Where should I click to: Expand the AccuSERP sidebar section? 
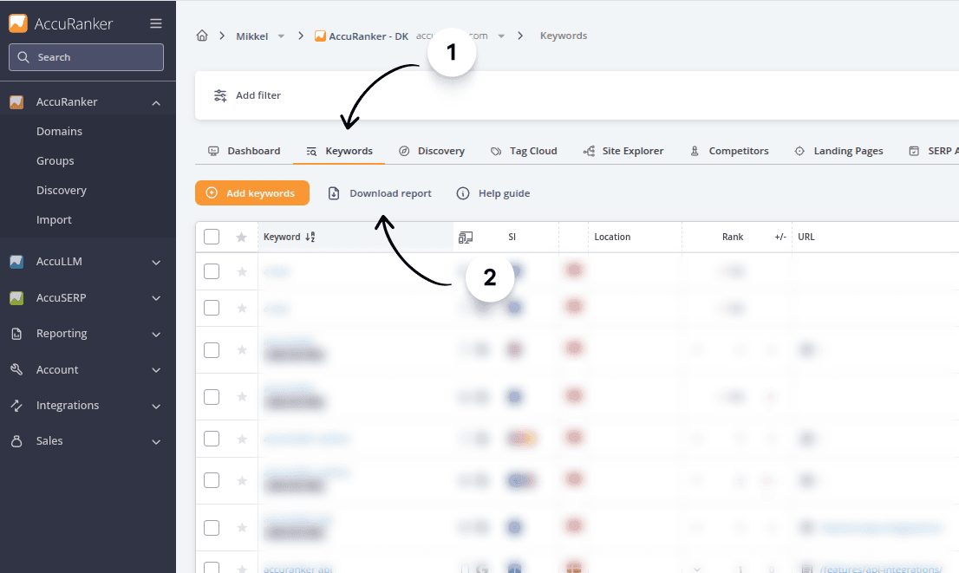tap(156, 298)
